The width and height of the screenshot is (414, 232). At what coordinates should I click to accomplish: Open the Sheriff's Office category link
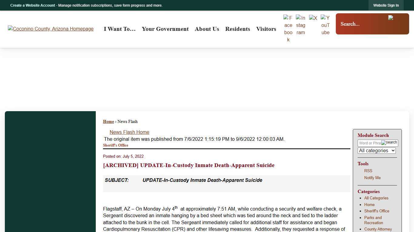[x=377, y=211]
